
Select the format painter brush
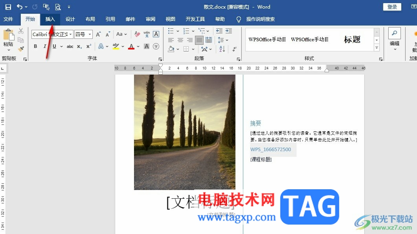(21, 49)
